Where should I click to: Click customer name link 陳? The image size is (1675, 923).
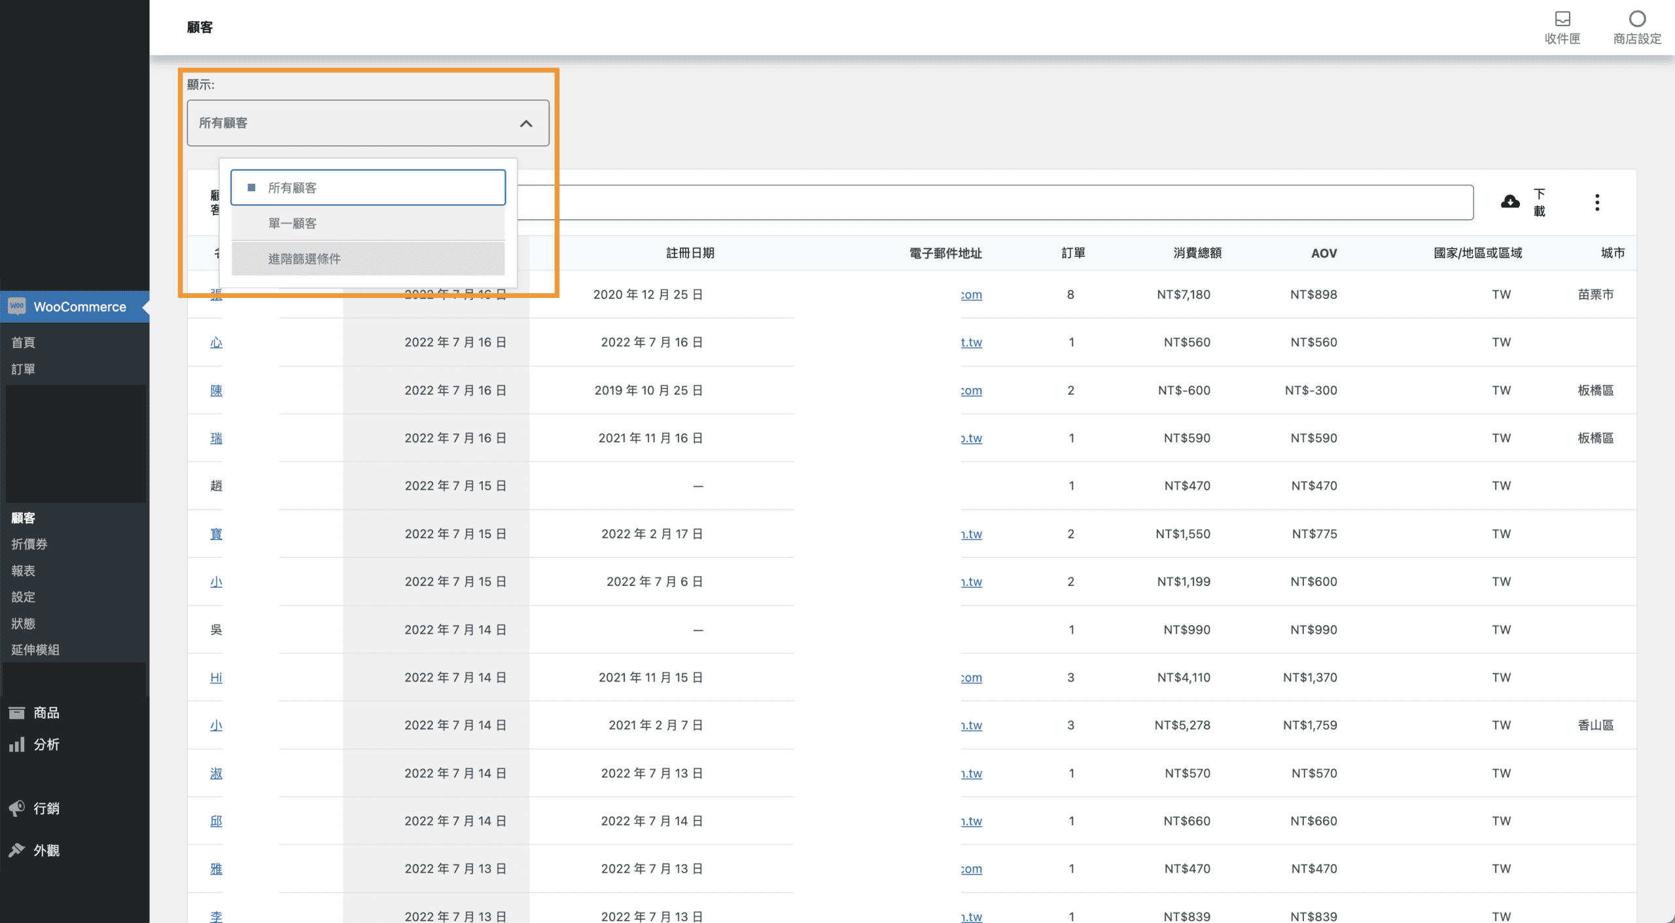216,390
